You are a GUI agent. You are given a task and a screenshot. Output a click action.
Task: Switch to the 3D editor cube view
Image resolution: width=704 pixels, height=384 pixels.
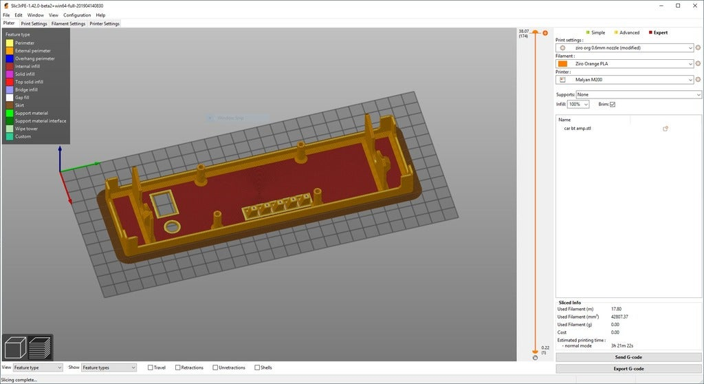[15, 348]
